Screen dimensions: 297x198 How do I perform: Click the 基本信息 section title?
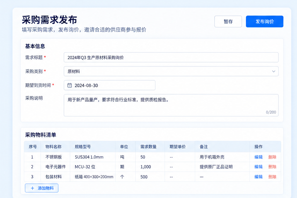click(35, 46)
